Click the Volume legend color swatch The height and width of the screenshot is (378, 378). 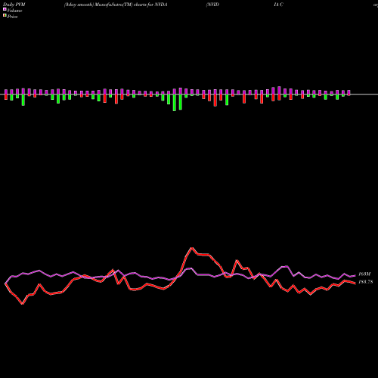tap(5, 10)
